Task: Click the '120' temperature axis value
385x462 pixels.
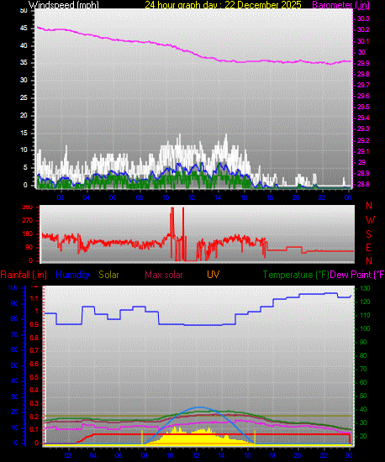Action: (365, 302)
